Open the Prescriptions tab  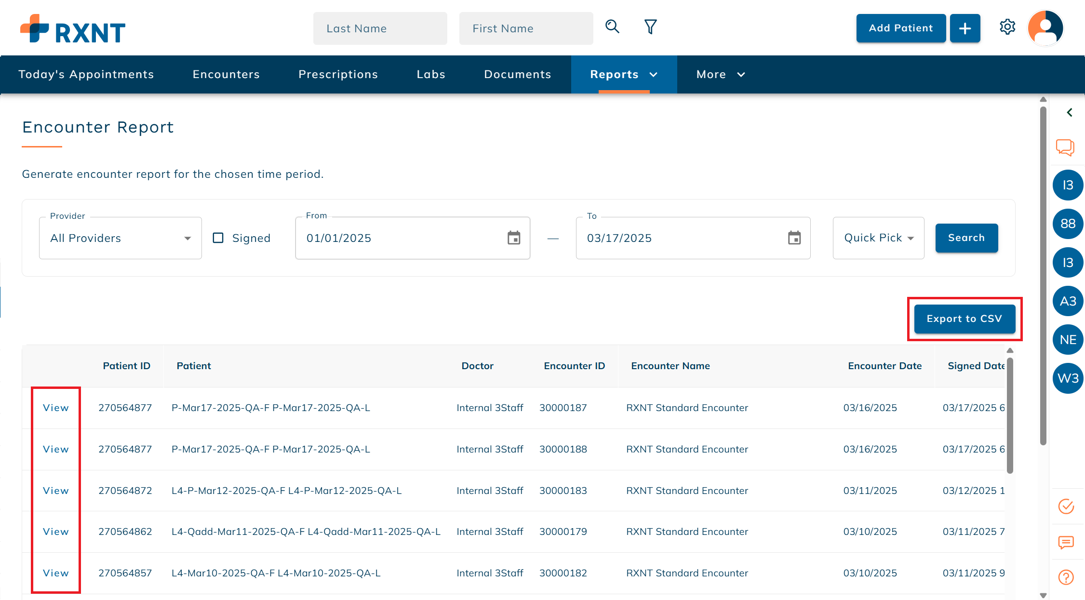[338, 74]
